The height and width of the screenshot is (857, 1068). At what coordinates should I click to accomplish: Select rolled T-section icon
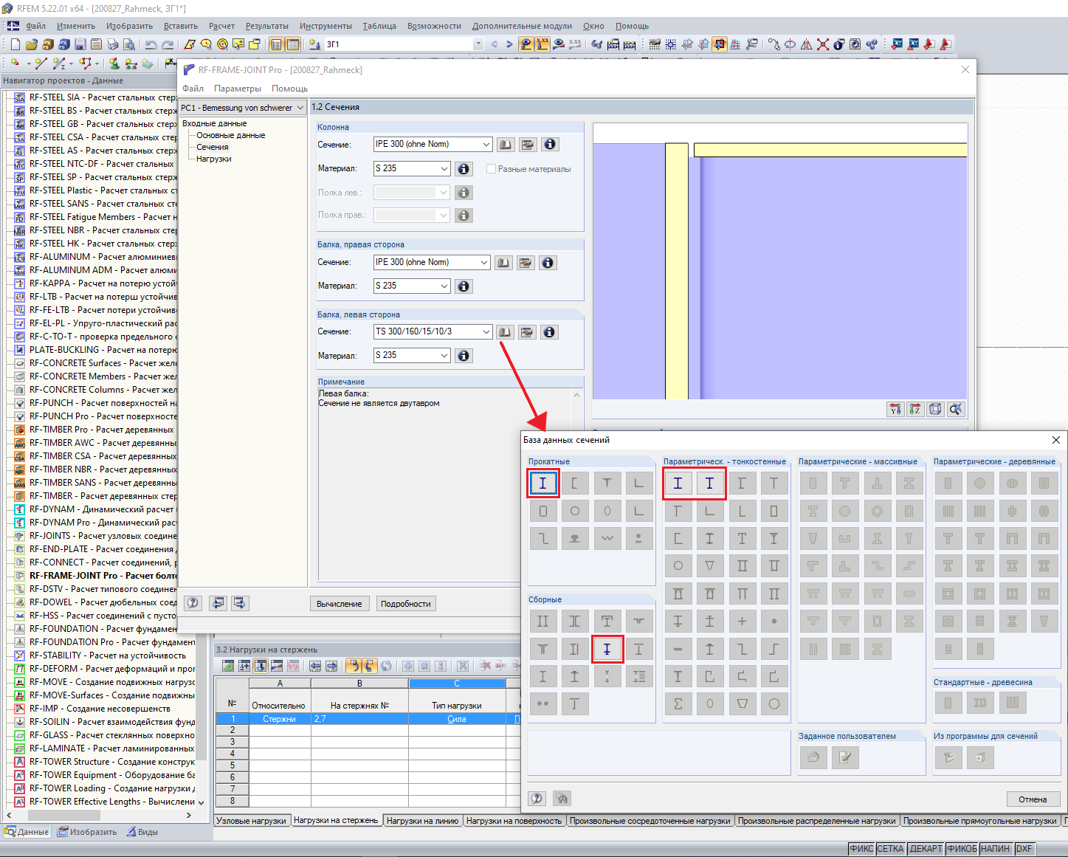[607, 483]
